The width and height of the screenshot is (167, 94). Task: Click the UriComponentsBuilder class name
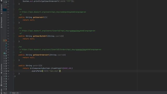40,68
